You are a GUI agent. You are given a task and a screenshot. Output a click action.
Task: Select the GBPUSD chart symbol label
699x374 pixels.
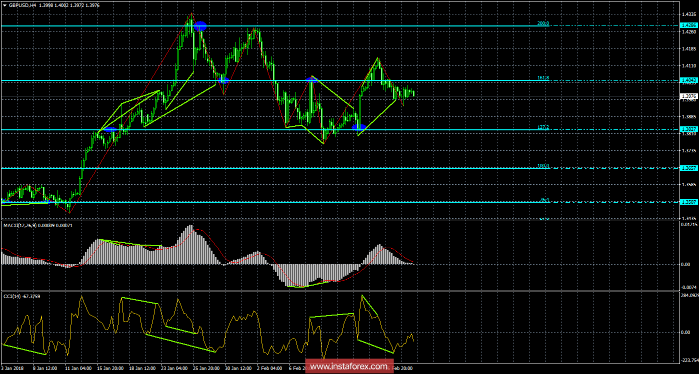point(22,5)
